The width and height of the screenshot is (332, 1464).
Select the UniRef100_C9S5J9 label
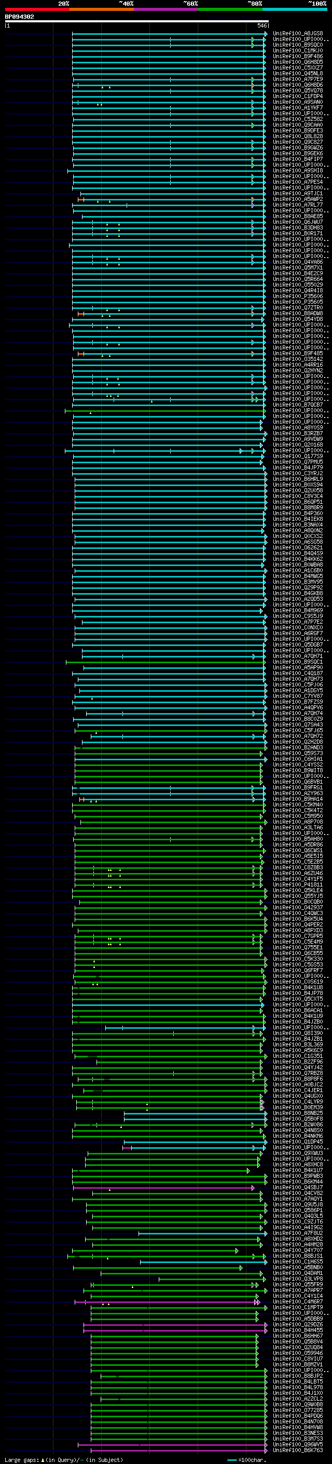pyautogui.click(x=298, y=616)
